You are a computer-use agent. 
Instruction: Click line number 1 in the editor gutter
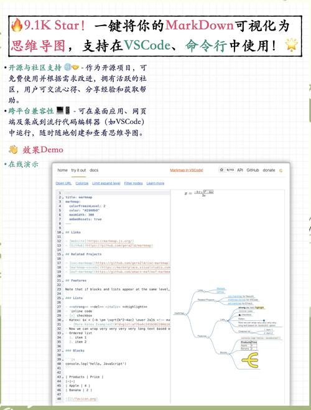(x=60, y=193)
